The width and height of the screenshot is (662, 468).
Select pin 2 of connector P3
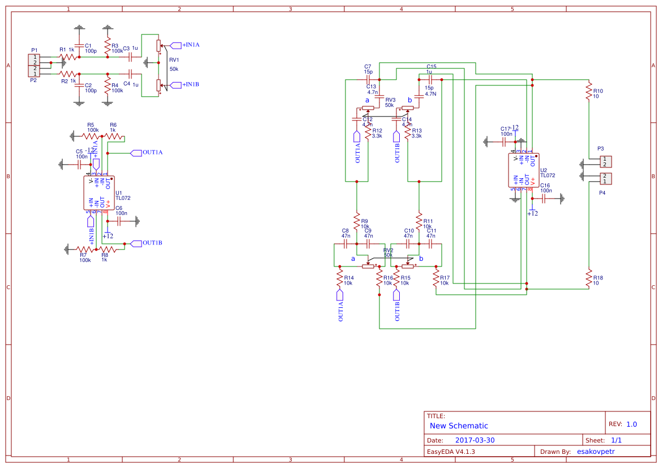click(x=605, y=165)
